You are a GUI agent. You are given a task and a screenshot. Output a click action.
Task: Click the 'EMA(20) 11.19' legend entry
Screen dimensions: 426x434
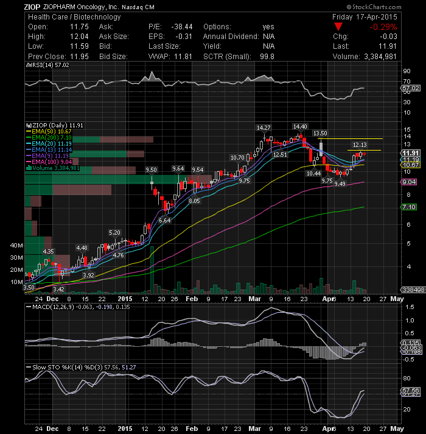pyautogui.click(x=51, y=144)
